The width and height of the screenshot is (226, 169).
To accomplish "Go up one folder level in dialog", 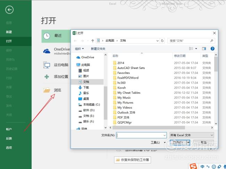I will tap(92, 41).
